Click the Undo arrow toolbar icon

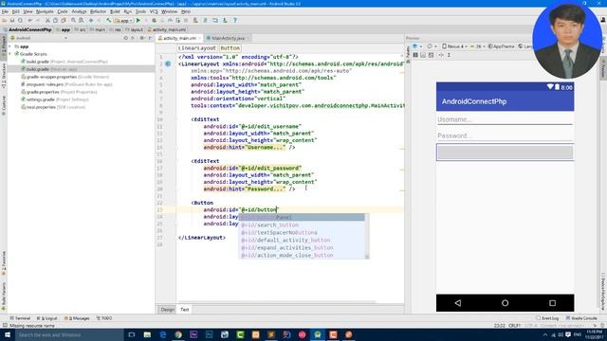click(29, 21)
